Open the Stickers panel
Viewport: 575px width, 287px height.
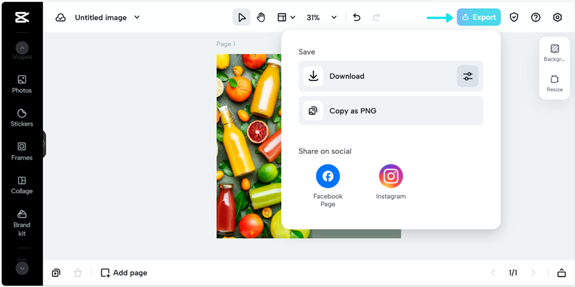coord(22,118)
